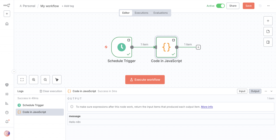Viewport: 276px width, 140px height.
Task: Open the notifications bell icon
Action: pos(7,122)
